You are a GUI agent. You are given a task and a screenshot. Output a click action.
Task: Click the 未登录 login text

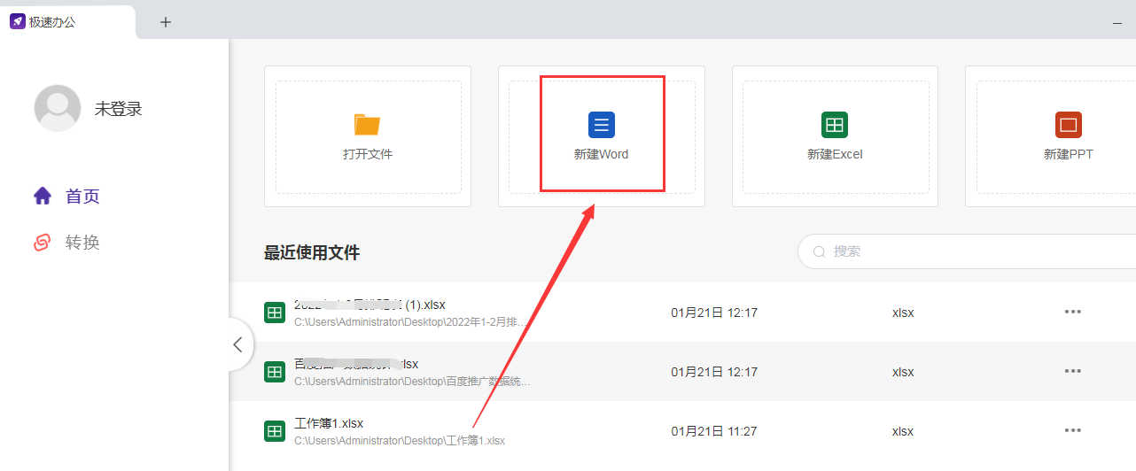[x=119, y=109]
